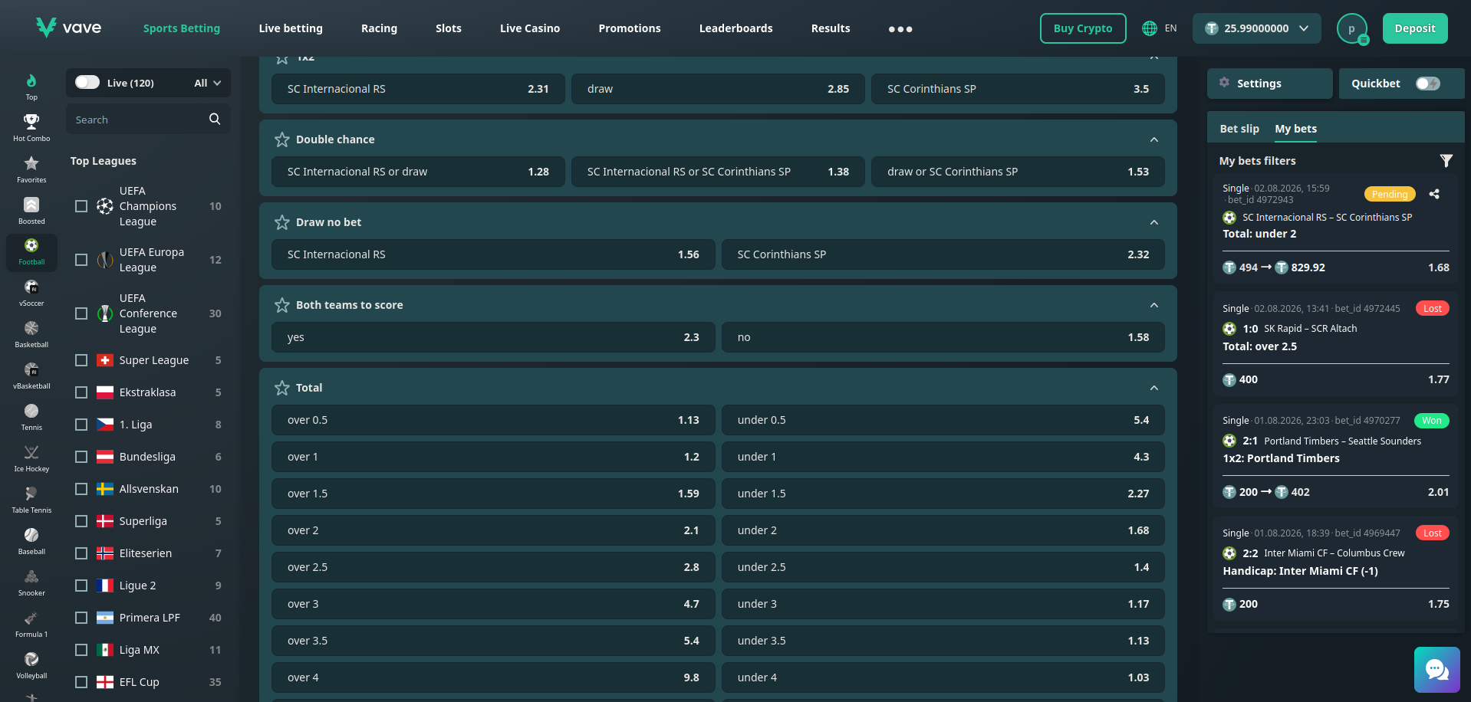Select vBasketball in the sports sidebar
The height and width of the screenshot is (702, 1471).
pyautogui.click(x=31, y=376)
